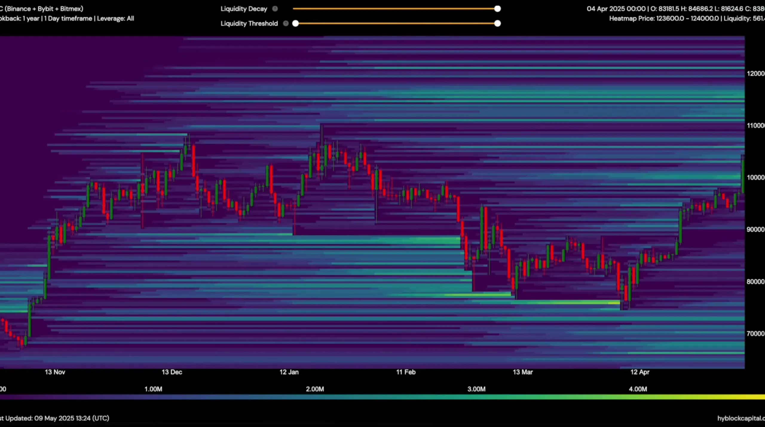Click the 4.00M color scale label
The height and width of the screenshot is (427, 765).
(638, 389)
